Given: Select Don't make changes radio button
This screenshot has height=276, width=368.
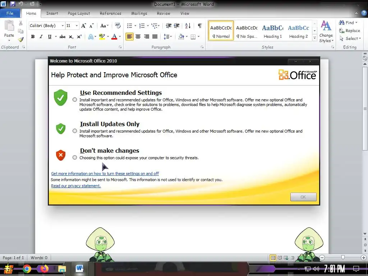Looking at the screenshot, I should point(75,157).
